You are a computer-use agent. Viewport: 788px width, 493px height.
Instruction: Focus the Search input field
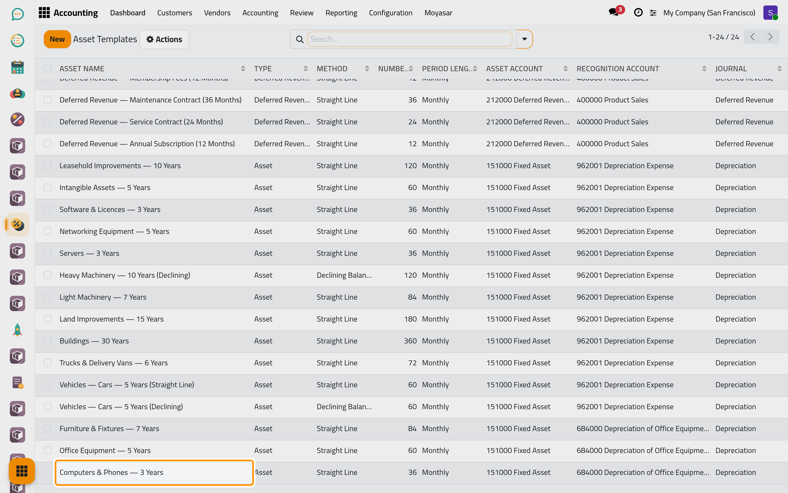point(410,39)
